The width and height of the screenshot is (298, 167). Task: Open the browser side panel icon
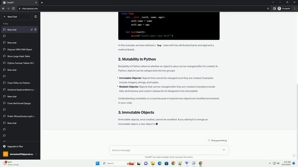274,8
